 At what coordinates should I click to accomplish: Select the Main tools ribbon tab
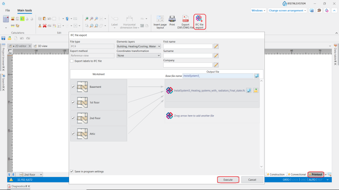(25, 10)
